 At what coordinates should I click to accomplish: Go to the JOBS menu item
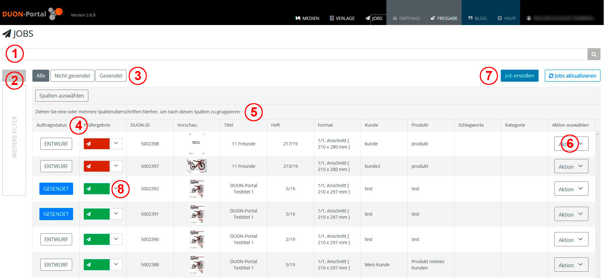pyautogui.click(x=374, y=18)
